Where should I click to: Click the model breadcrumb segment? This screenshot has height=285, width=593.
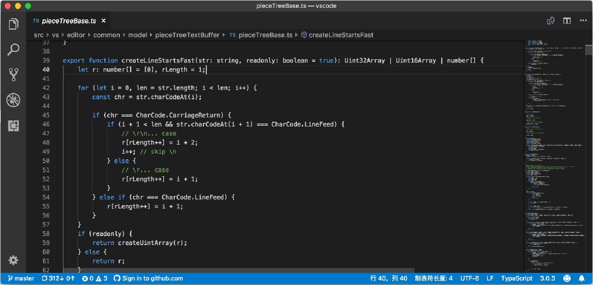click(137, 34)
